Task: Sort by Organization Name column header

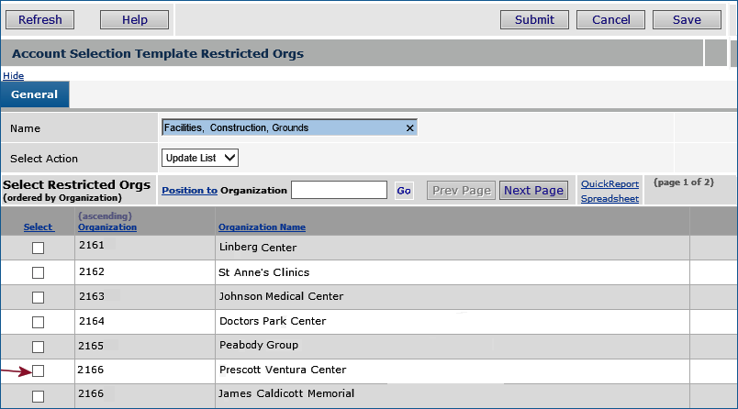Action: [262, 227]
